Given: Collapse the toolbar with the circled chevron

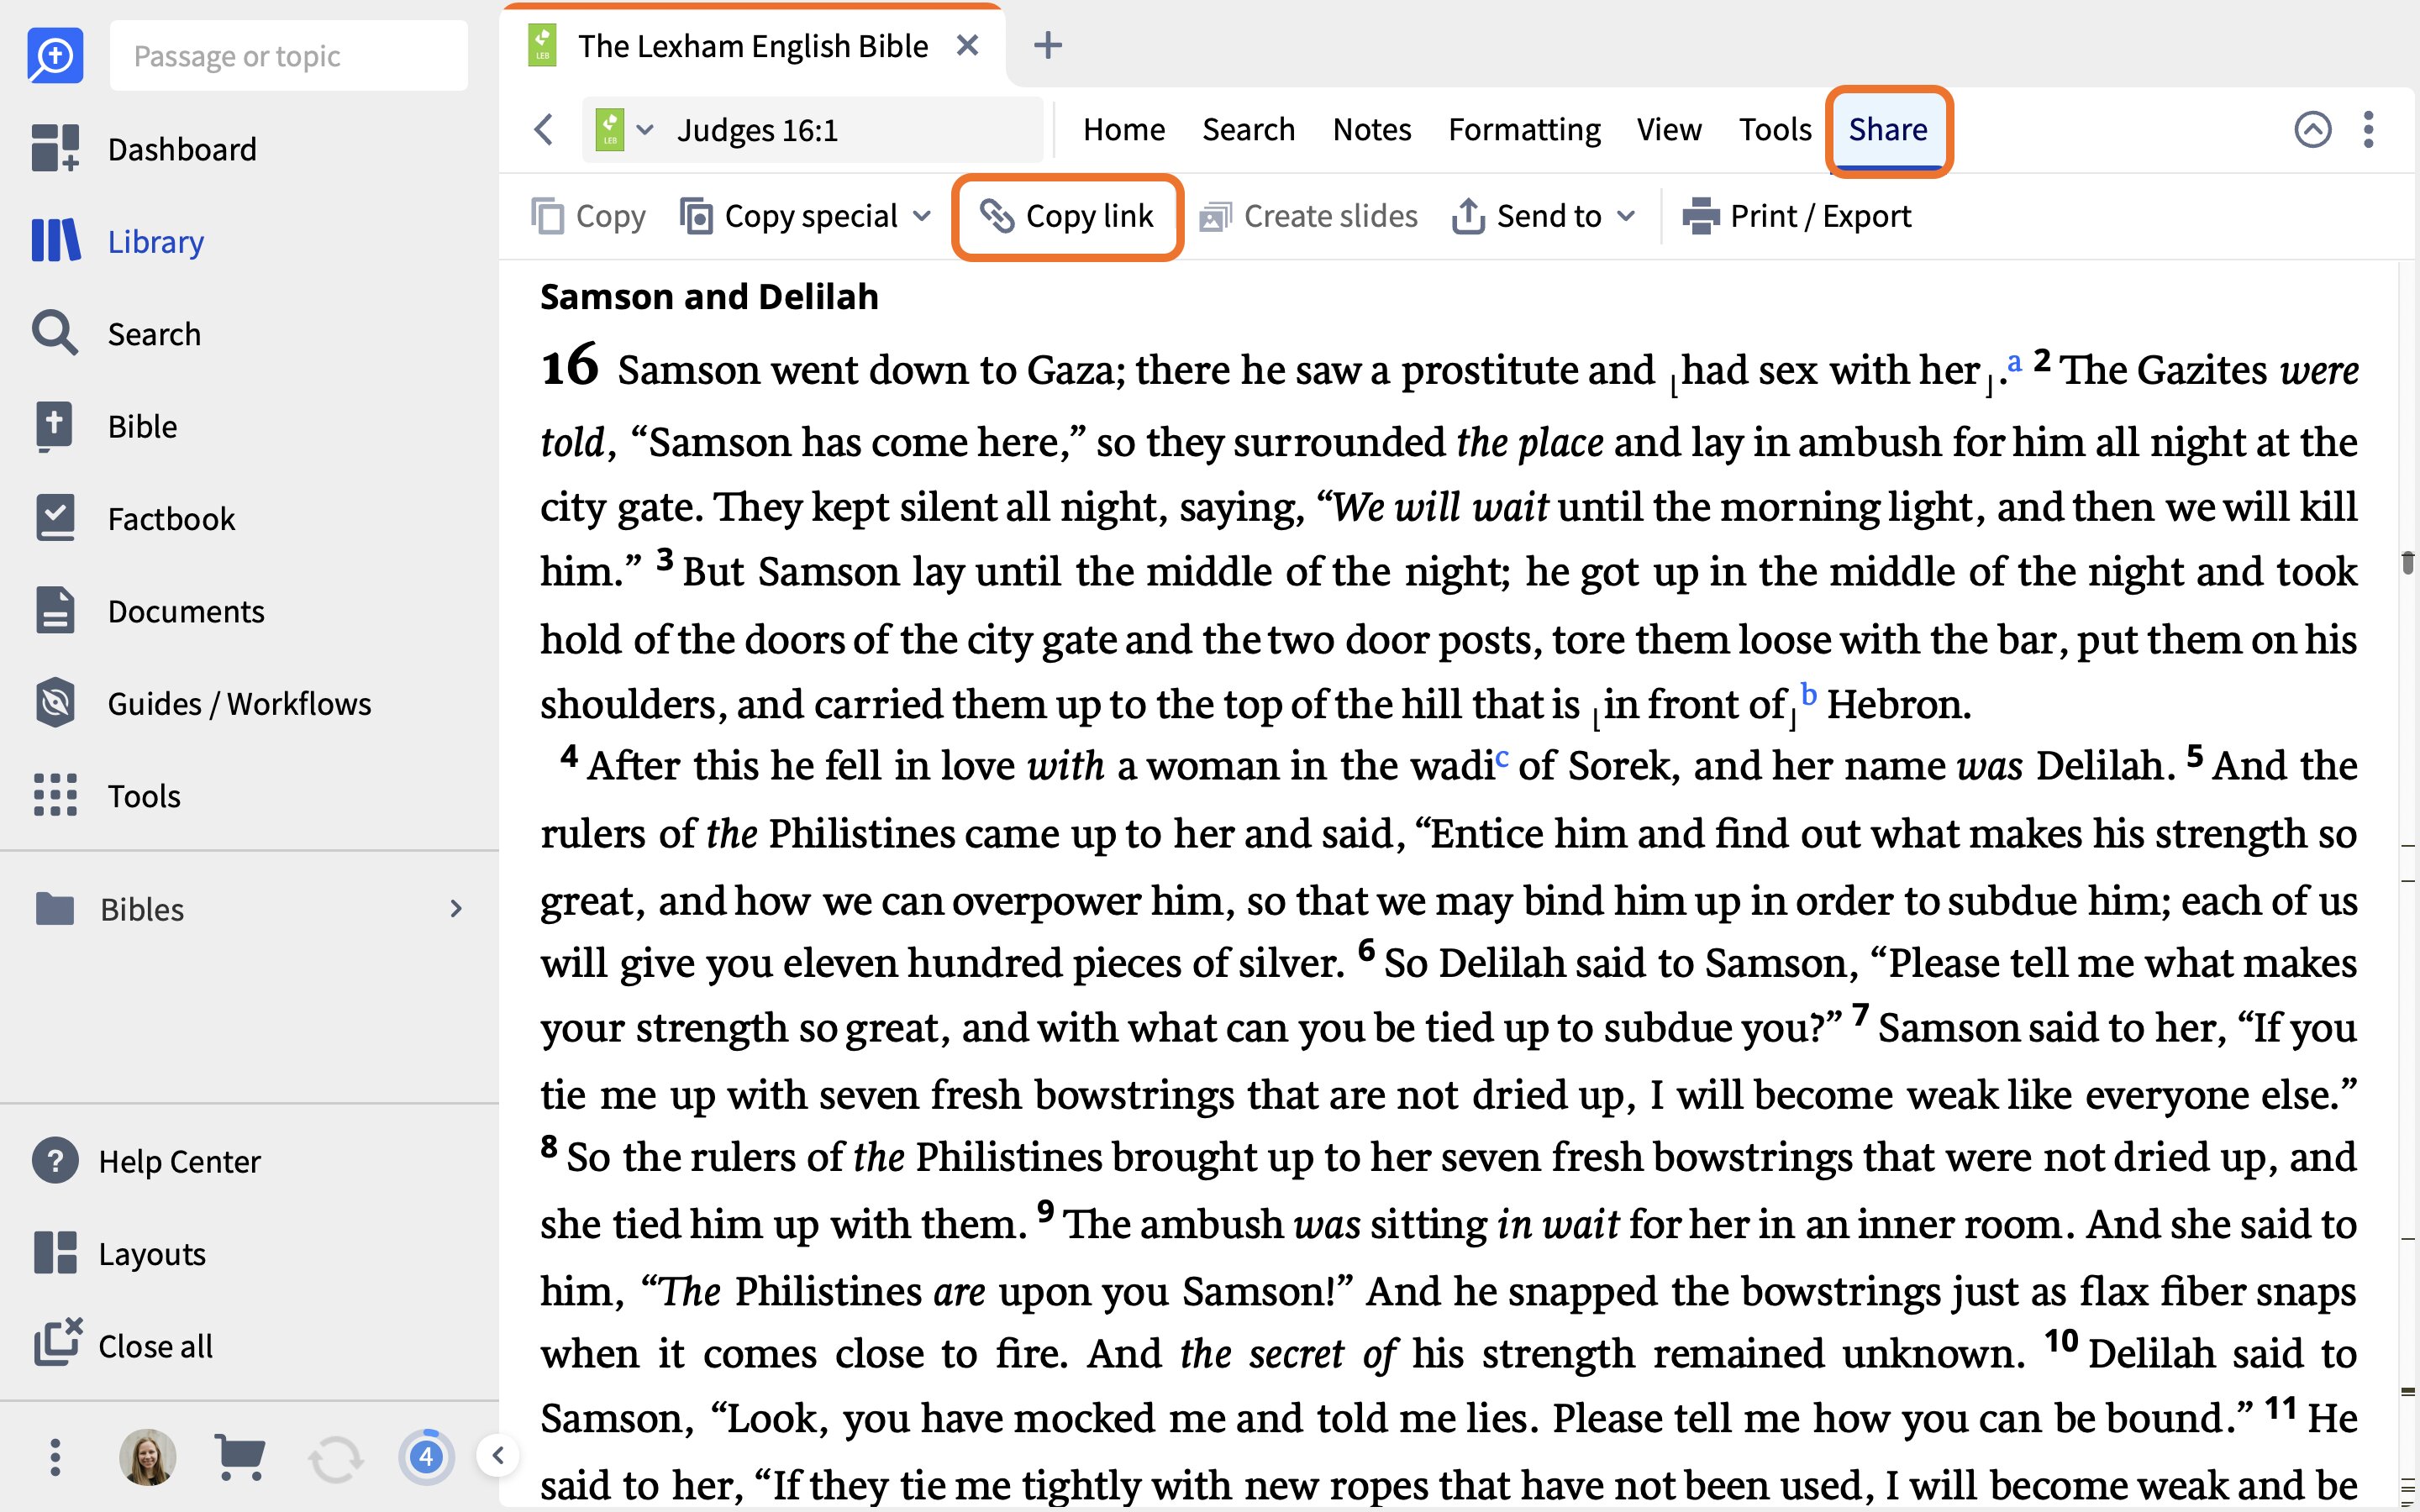Looking at the screenshot, I should (x=2313, y=129).
